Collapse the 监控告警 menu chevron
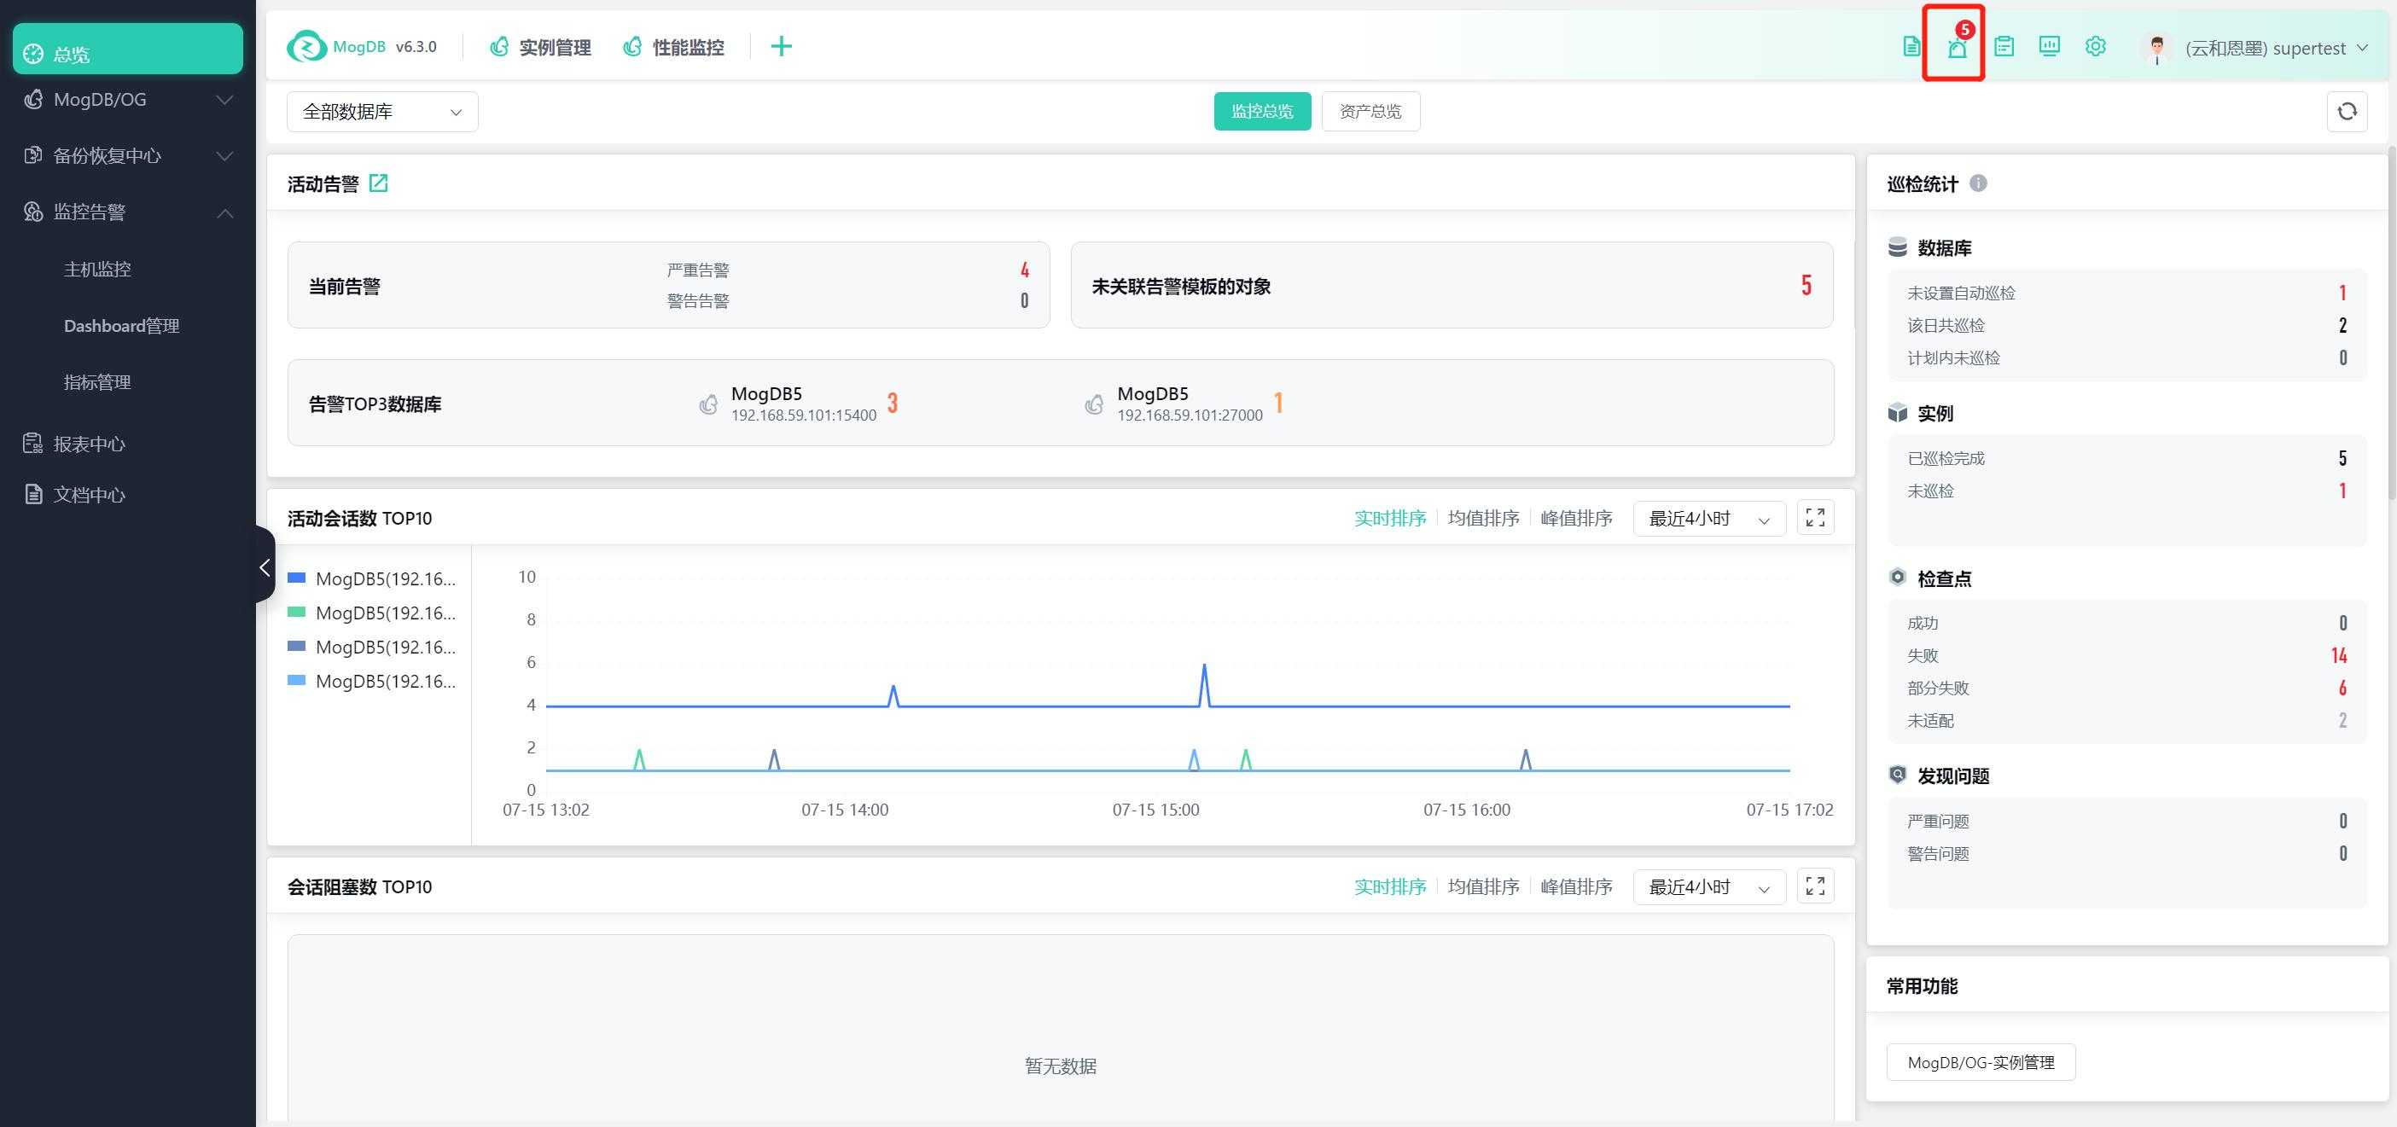The image size is (2397, 1127). click(x=224, y=213)
